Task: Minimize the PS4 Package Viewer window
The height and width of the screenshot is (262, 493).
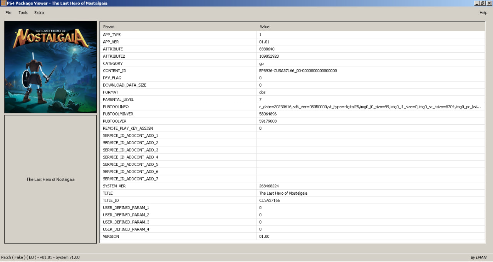Action: tap(477, 3)
